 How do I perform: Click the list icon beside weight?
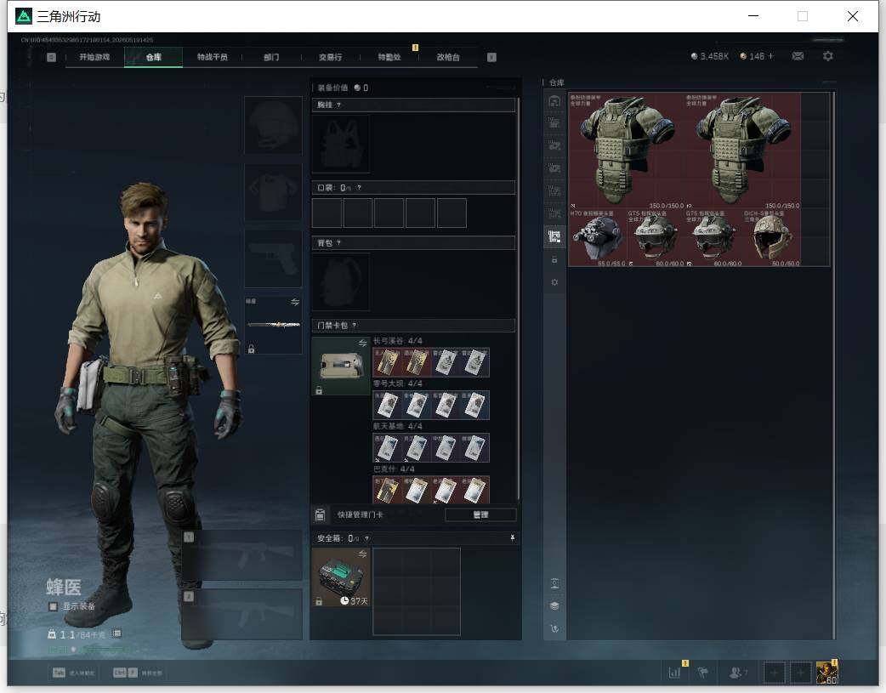coord(116,633)
